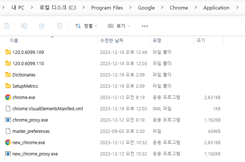Go to Google breadcrumb segment

click(146, 8)
